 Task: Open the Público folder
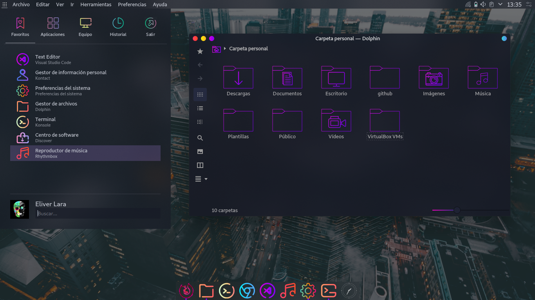coord(287,124)
